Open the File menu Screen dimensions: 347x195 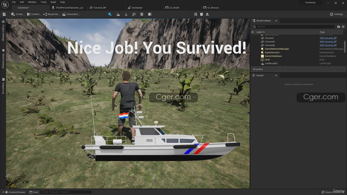(14, 2)
